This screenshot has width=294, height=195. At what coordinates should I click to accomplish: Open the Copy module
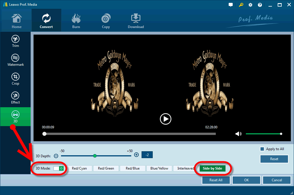pyautogui.click(x=106, y=21)
